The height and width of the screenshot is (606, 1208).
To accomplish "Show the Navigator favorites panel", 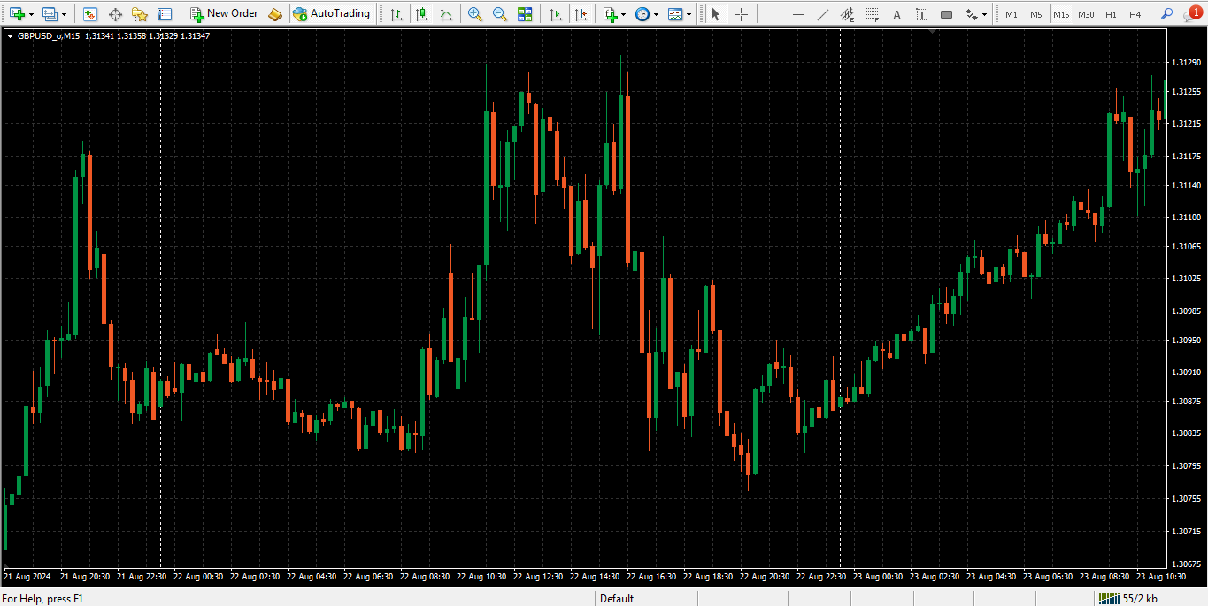I will pyautogui.click(x=139, y=14).
